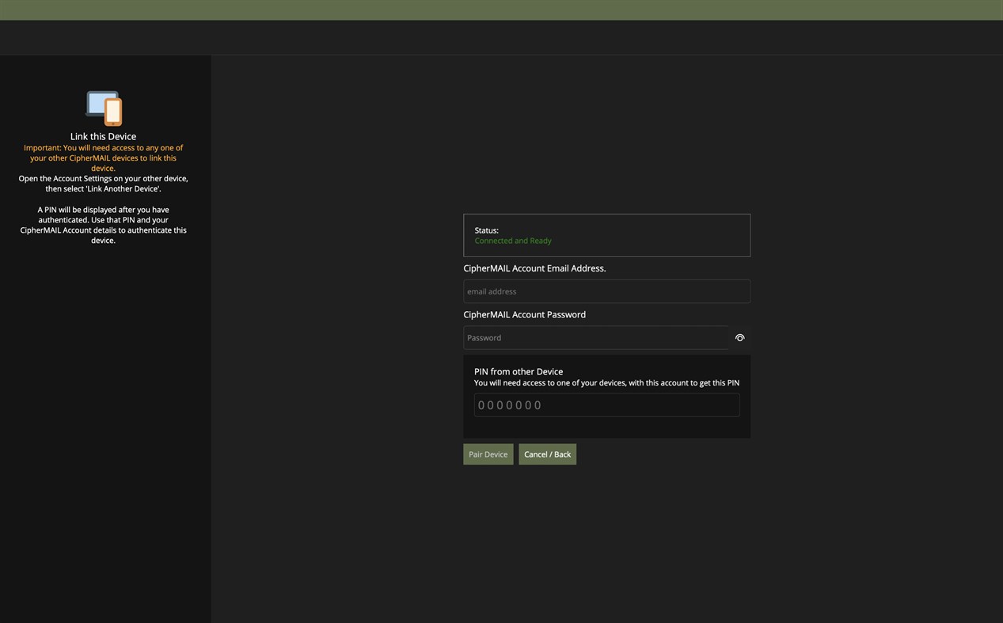This screenshot has width=1003, height=623.
Task: Select the 'Connected and Ready' status text
Action: 513,241
